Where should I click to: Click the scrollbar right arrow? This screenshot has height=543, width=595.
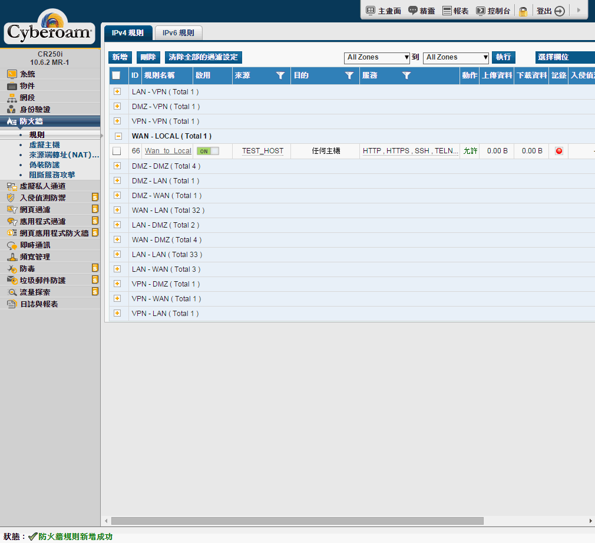point(590,521)
